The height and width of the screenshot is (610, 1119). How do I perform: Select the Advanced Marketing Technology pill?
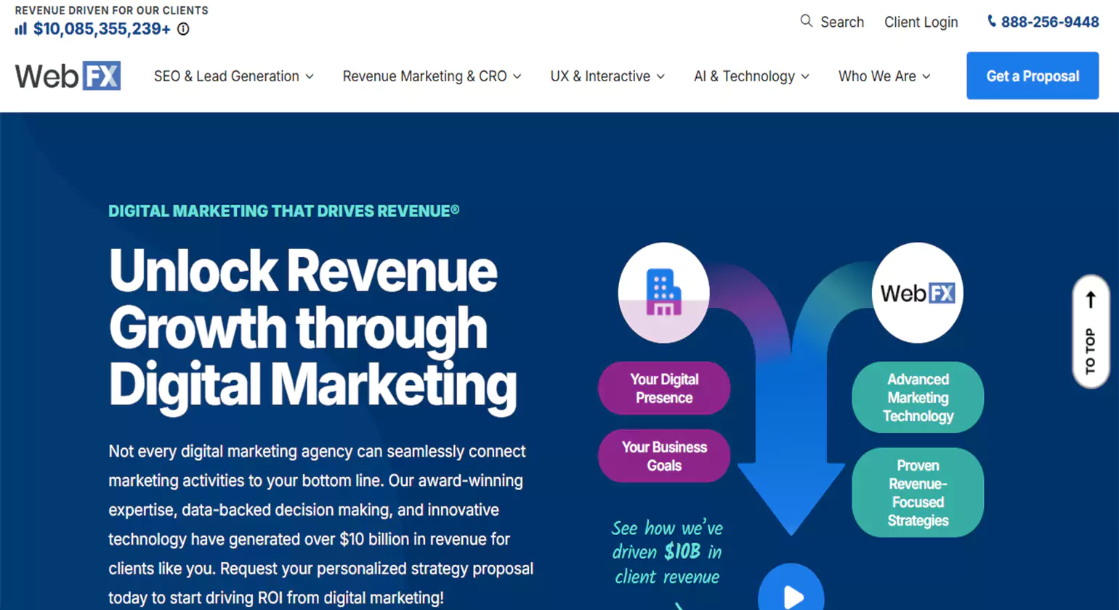[x=917, y=397]
